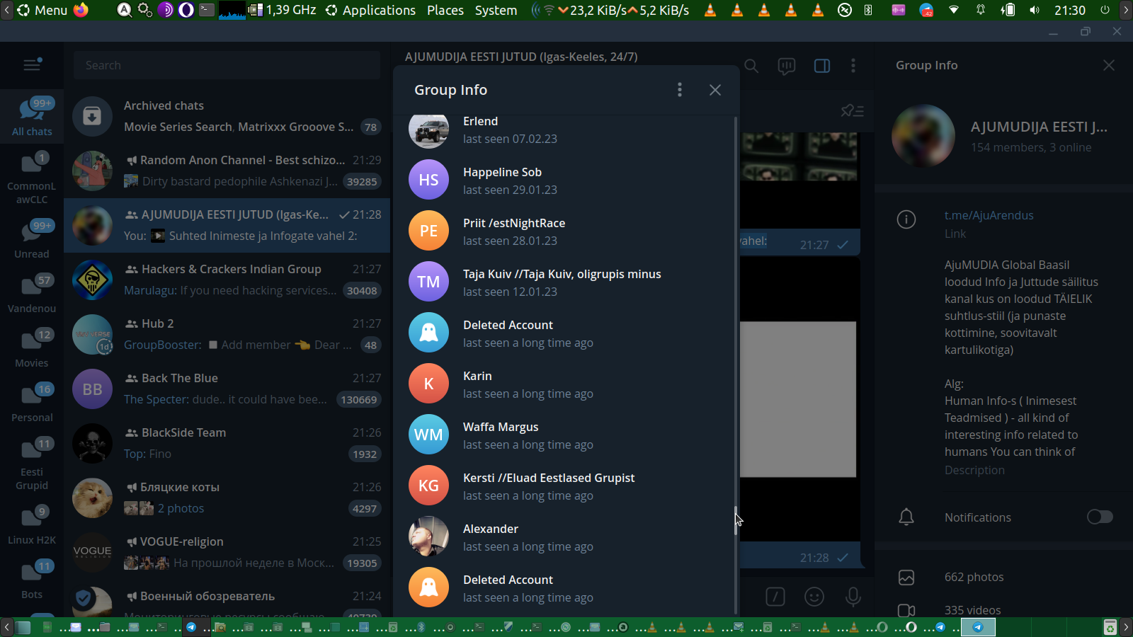
Task: Open the Personal chat folder
Action: point(32,403)
